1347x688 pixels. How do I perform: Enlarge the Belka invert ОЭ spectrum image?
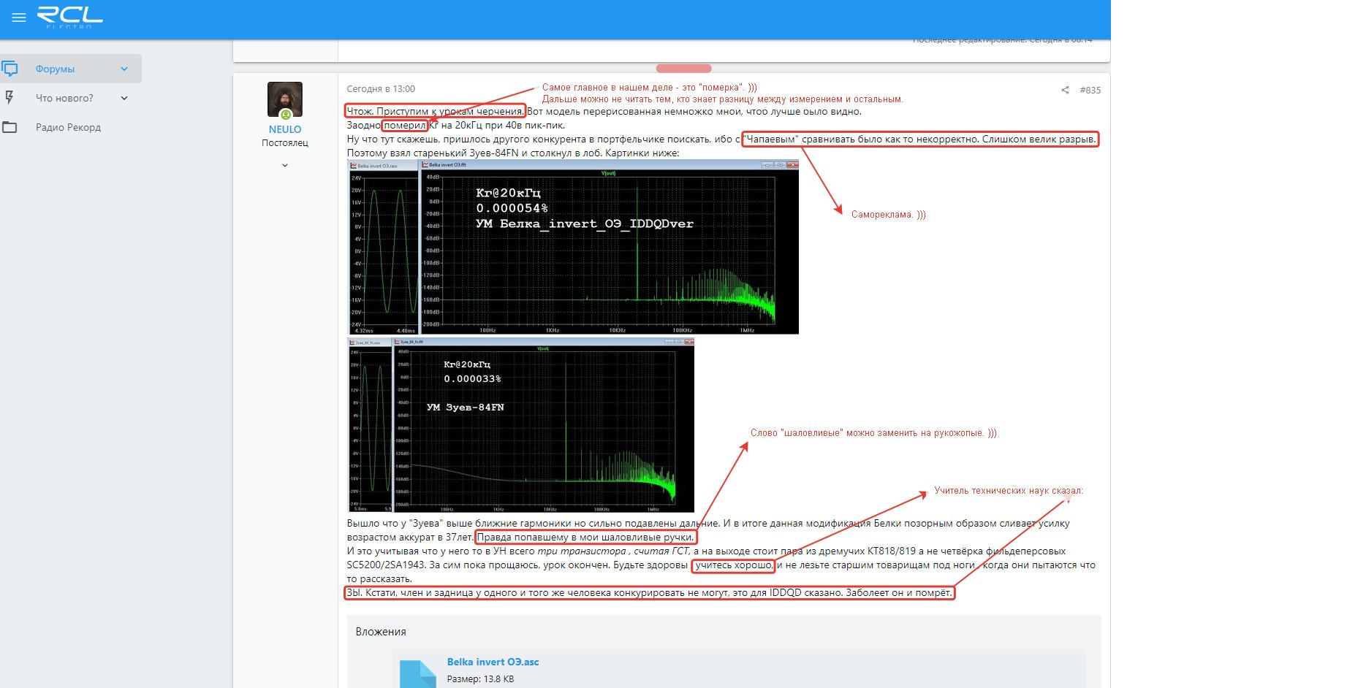573,248
